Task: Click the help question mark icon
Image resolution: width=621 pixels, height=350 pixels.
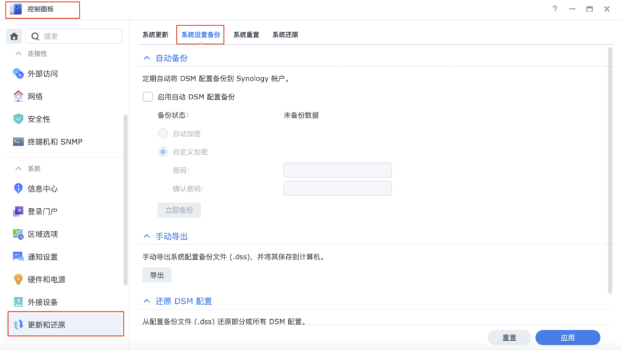Action: pos(555,9)
